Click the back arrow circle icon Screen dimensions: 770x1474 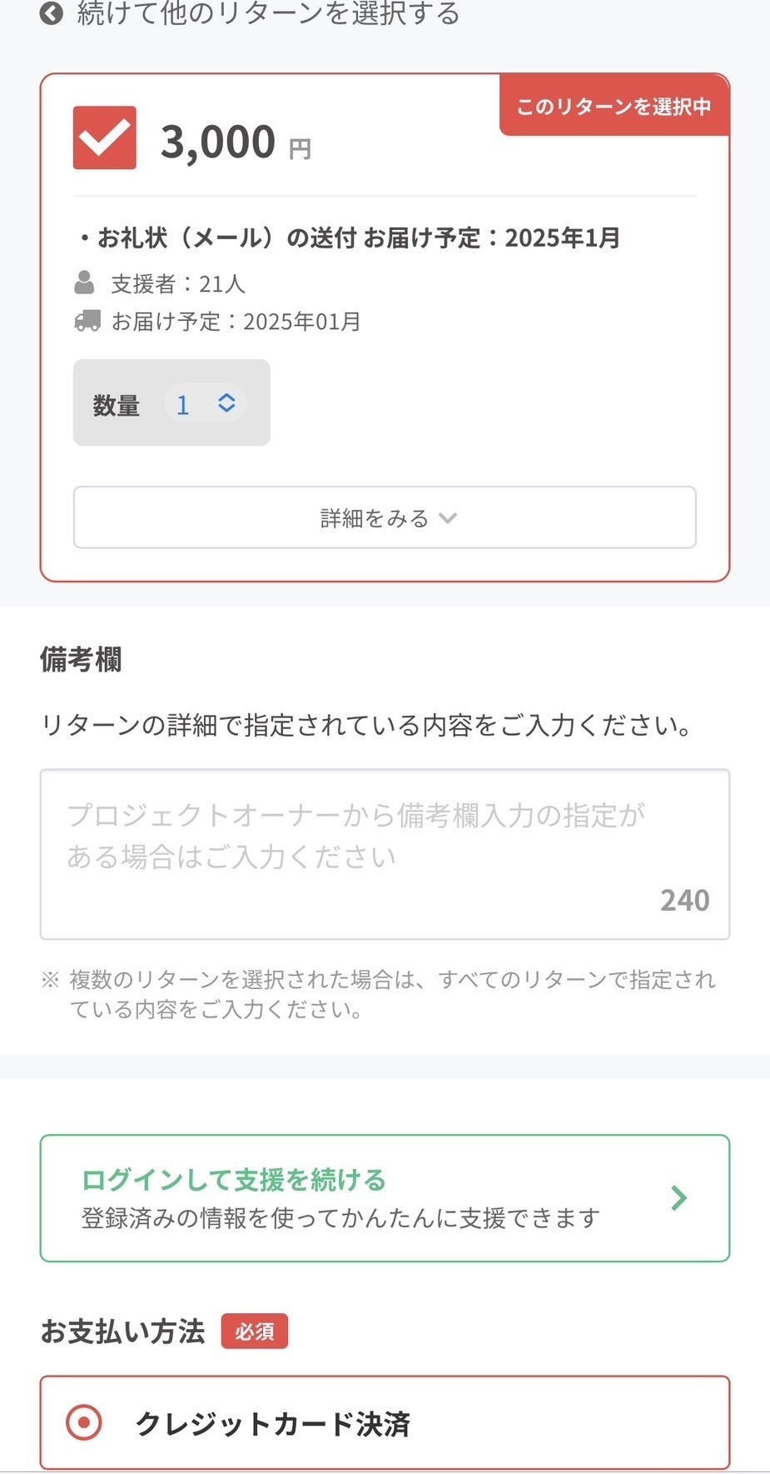click(x=52, y=13)
